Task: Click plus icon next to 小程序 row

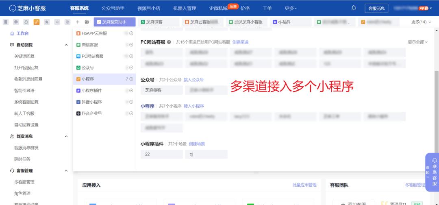Action: pos(131,79)
